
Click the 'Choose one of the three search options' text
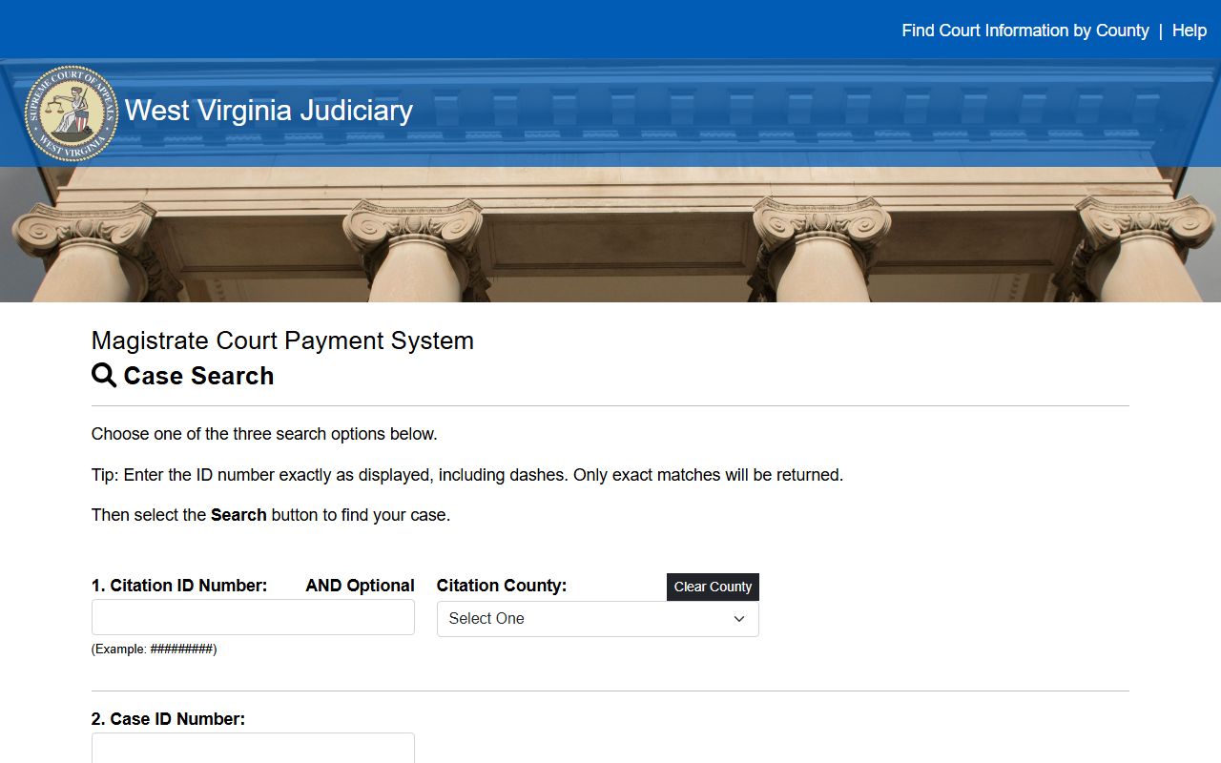coord(264,434)
